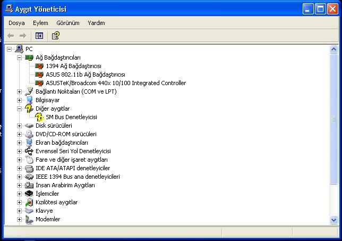Select the Diğer aygıtlar label
The image size is (342, 241).
click(x=53, y=109)
